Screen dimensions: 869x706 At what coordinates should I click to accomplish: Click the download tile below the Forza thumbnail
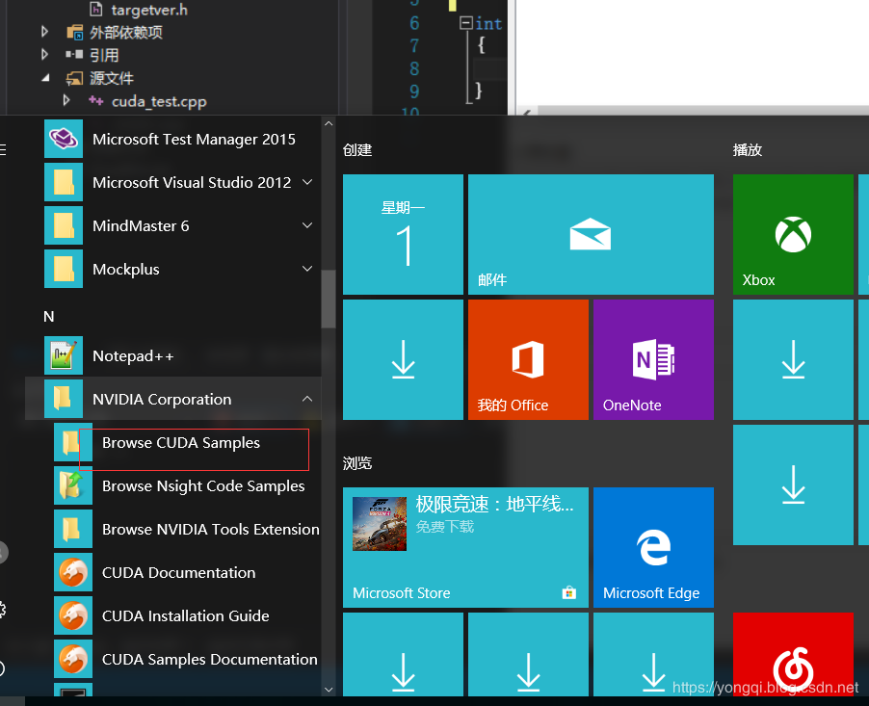tap(403, 654)
